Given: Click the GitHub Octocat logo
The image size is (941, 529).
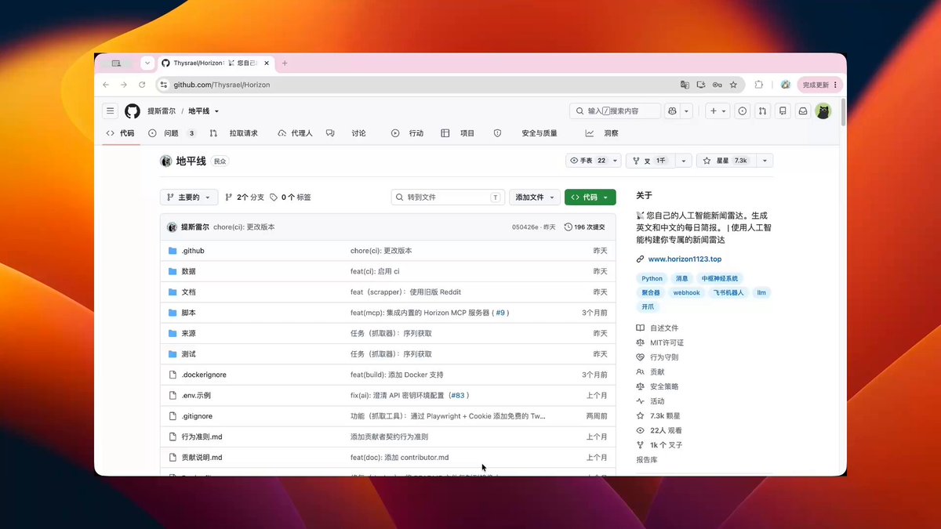Looking at the screenshot, I should 133,111.
